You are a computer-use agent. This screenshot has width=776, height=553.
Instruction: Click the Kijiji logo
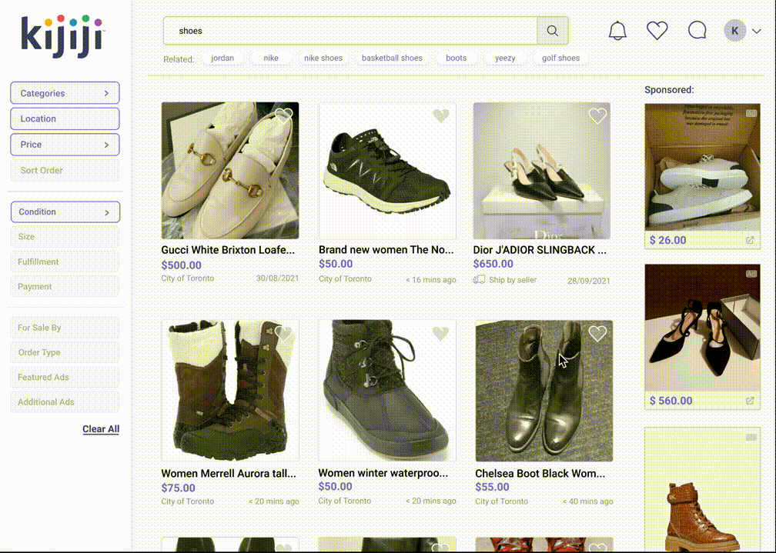pos(62,36)
